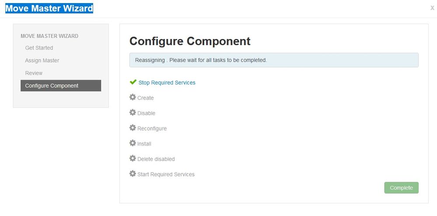437x216 pixels.
Task: Open the Stop Required Services link
Action: tap(167, 83)
